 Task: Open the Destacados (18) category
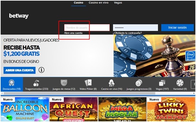click(12, 84)
